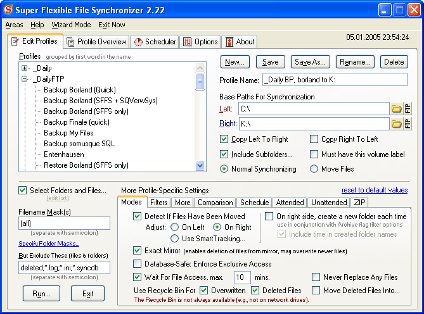Open the Help menu

coord(37,25)
